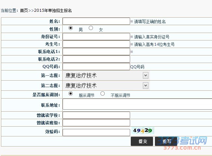212x156 pixels.
Task: Click the 联系电话1 phone input
Action: (x=96, y=52)
